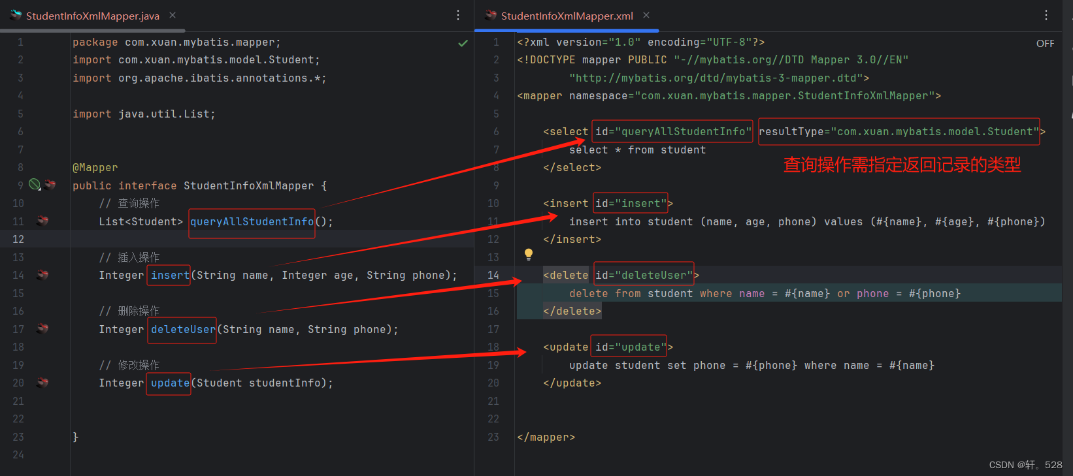Click 'select * from student' SQL line

(x=637, y=150)
